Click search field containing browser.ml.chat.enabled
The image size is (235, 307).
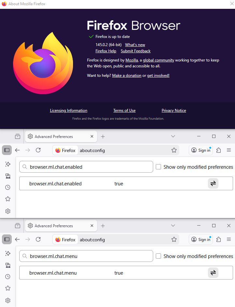click(x=86, y=167)
